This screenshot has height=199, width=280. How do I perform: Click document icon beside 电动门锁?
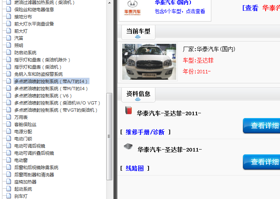8,138
